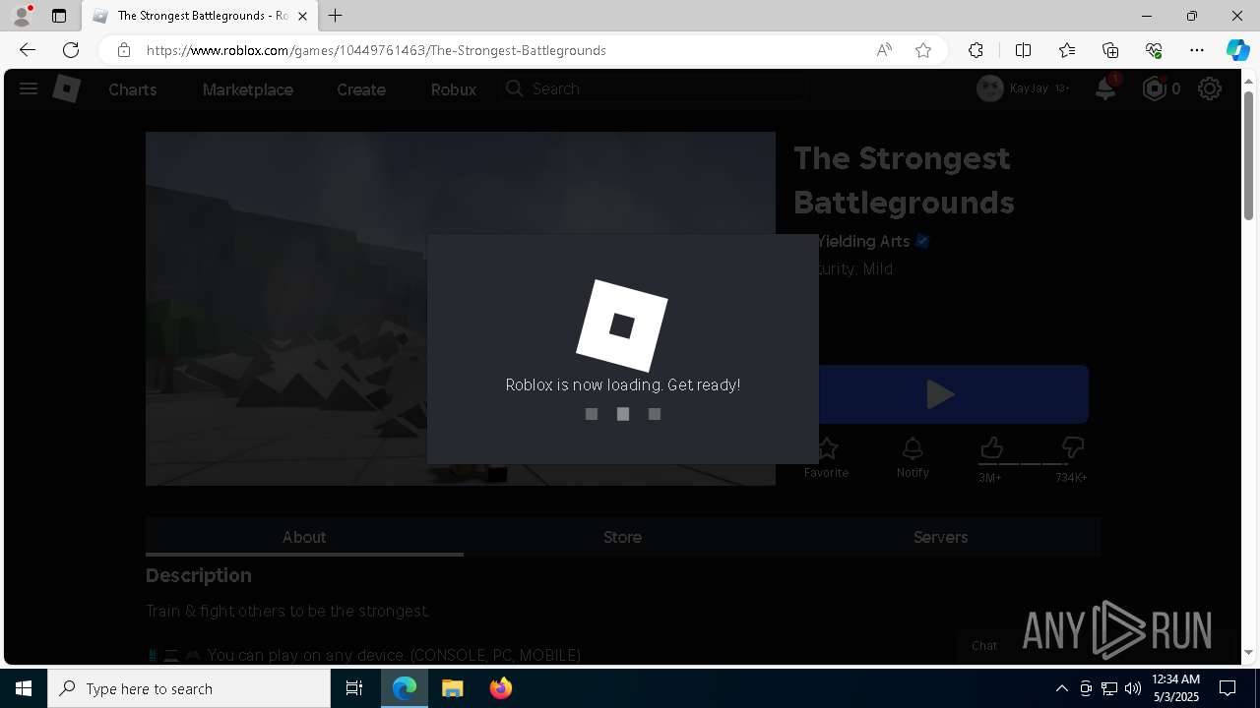Open the Edge Extensions puzzle icon
The image size is (1260, 708).
[x=976, y=50]
